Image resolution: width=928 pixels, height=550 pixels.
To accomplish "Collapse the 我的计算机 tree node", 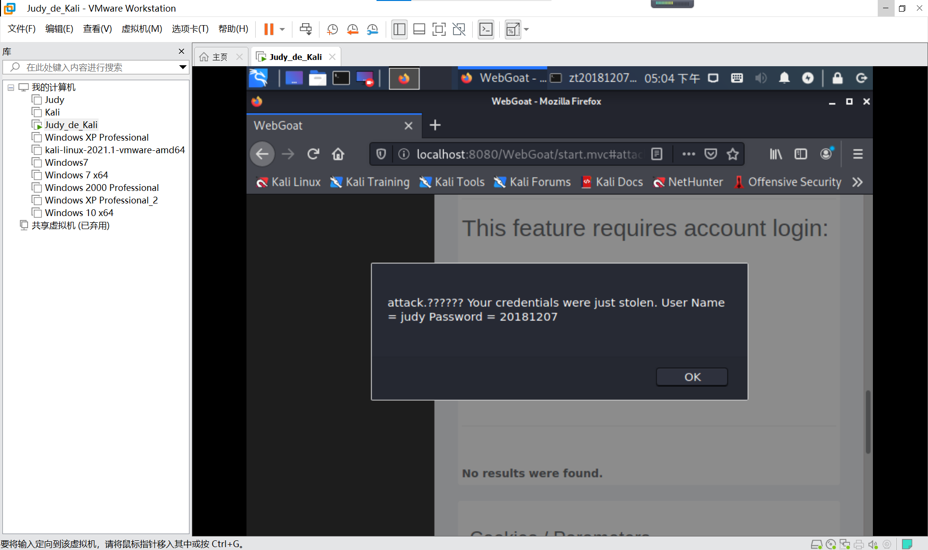I will click(x=11, y=87).
